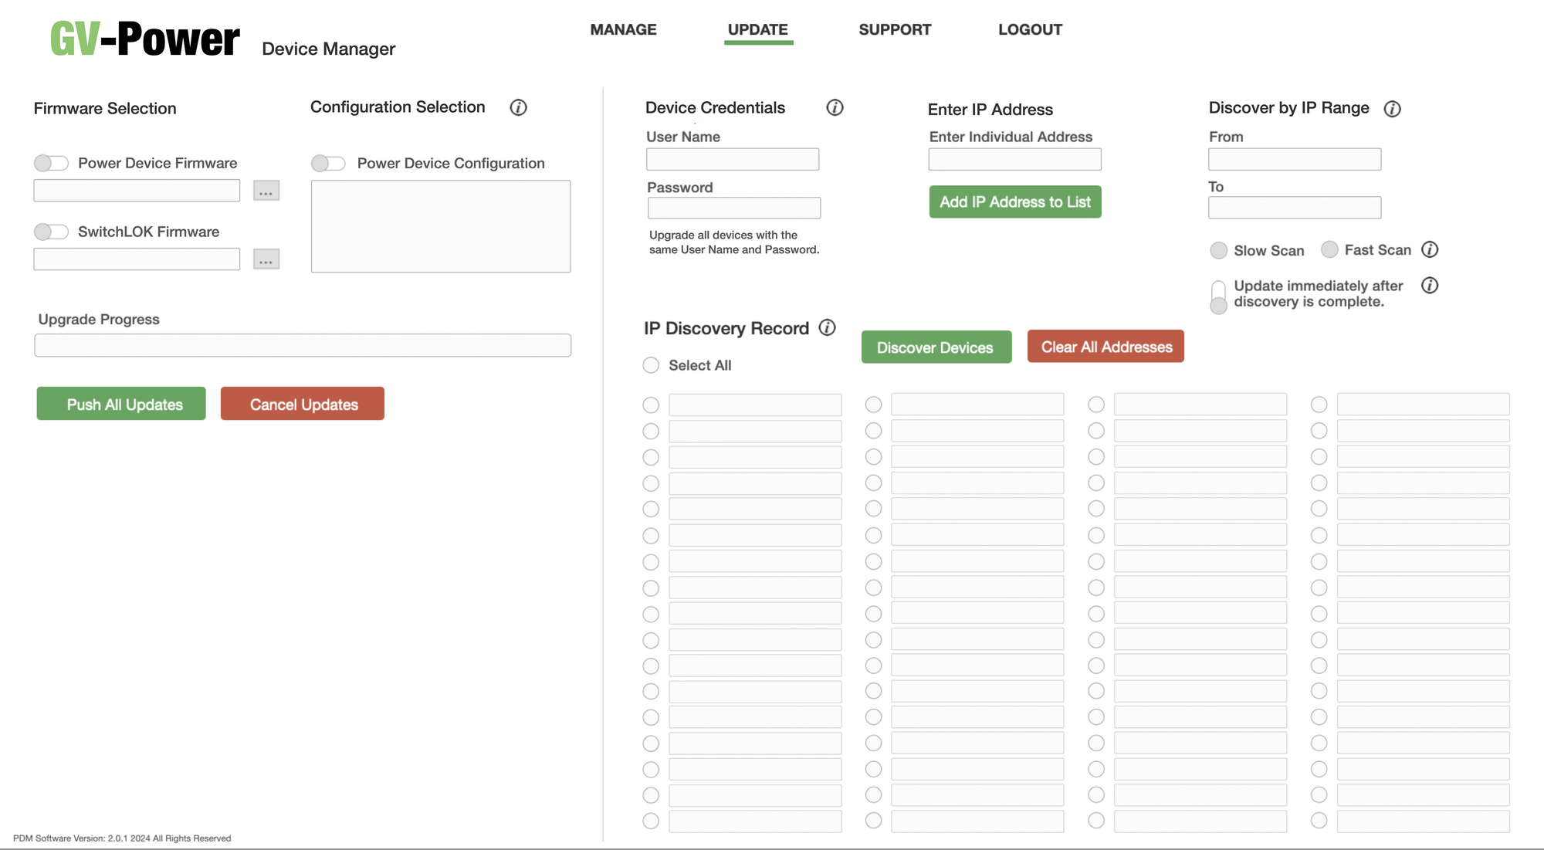
Task: Show the IP Discovery Record info tooltip
Action: 827,327
